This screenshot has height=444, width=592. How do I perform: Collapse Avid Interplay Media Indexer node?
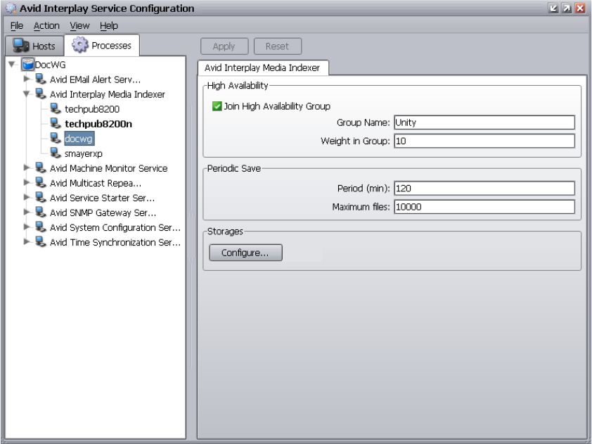27,94
